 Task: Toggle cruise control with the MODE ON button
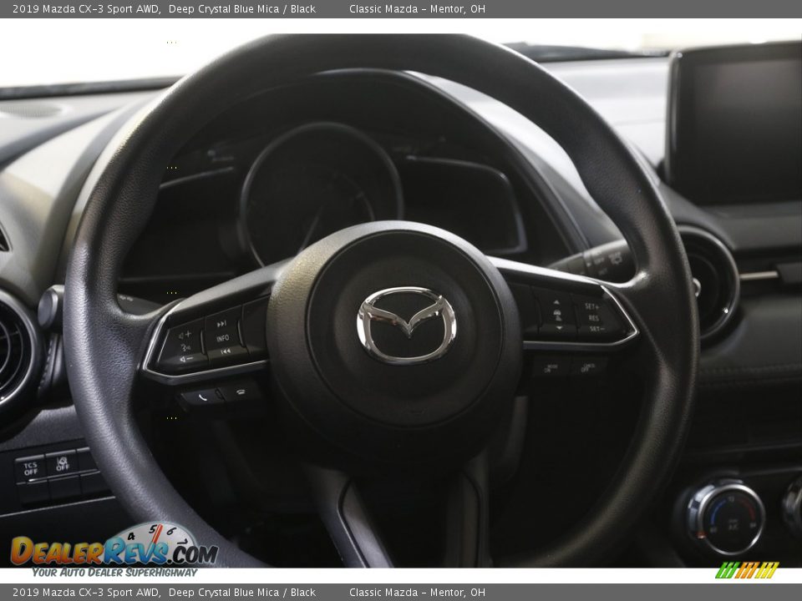tap(550, 368)
